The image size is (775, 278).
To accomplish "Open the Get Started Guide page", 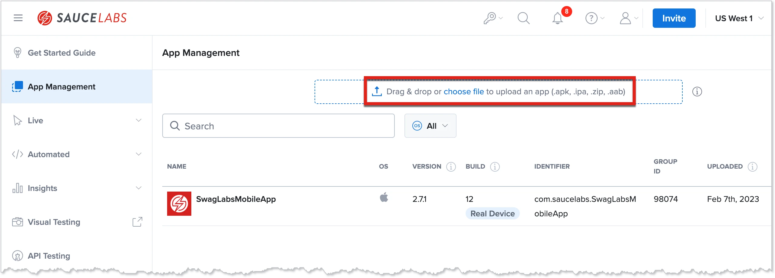I will click(62, 53).
